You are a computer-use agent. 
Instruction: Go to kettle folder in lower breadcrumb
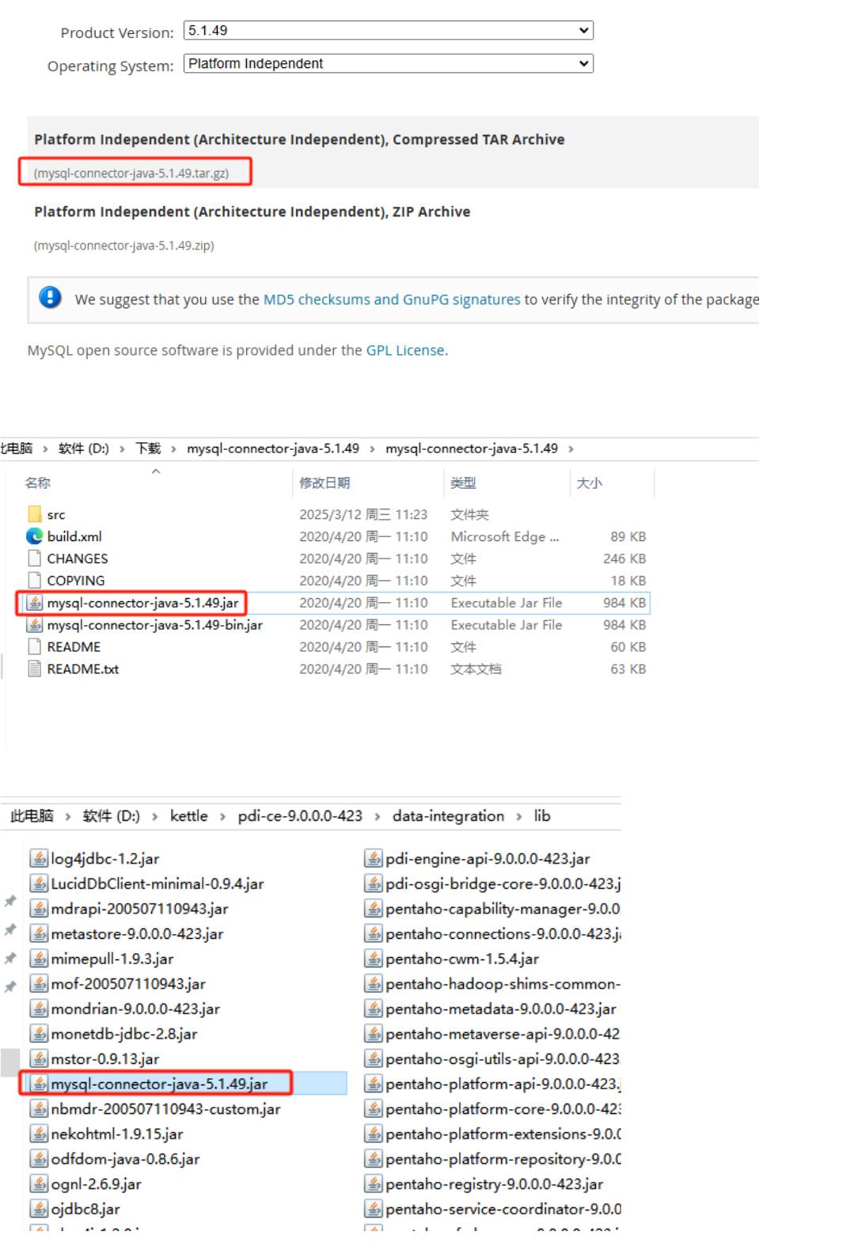(x=188, y=816)
